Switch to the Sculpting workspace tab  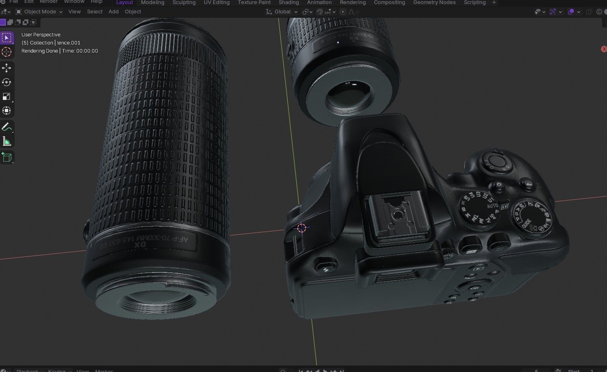click(184, 2)
